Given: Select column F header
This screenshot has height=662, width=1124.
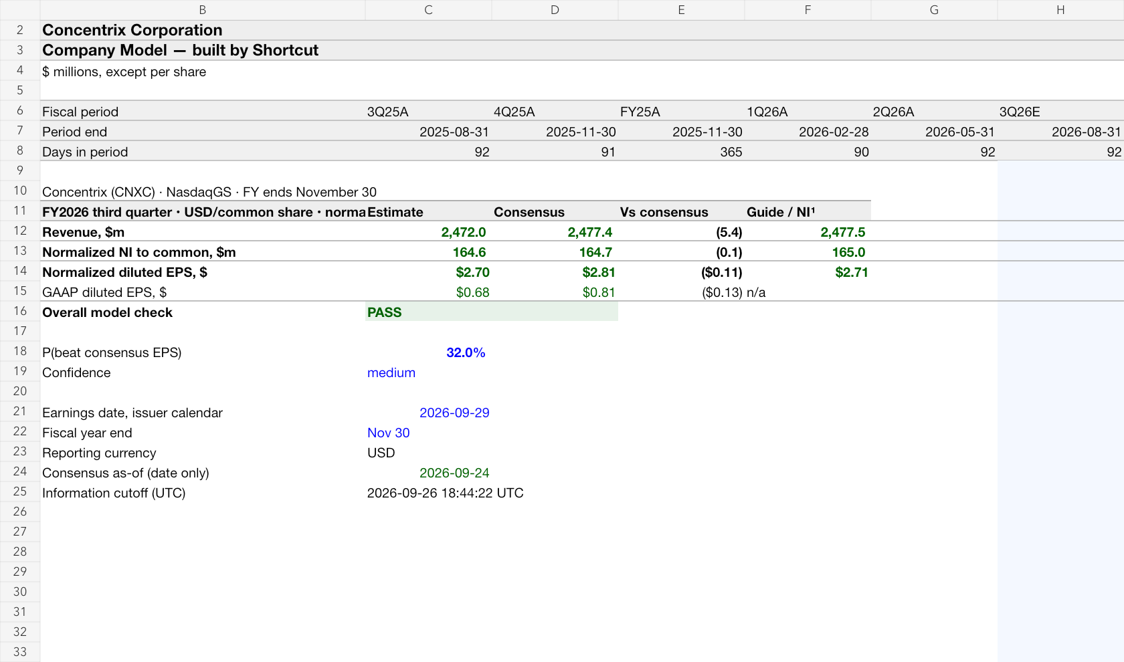Looking at the screenshot, I should click(808, 10).
